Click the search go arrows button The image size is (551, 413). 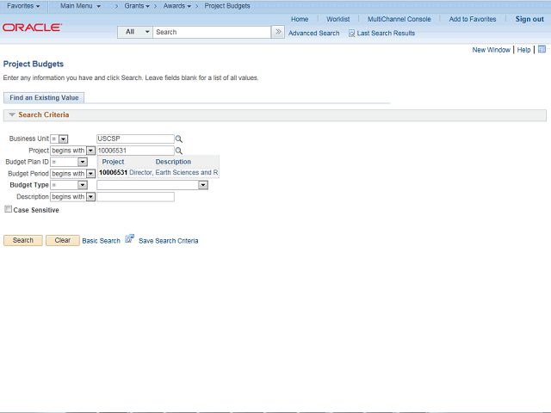[278, 32]
